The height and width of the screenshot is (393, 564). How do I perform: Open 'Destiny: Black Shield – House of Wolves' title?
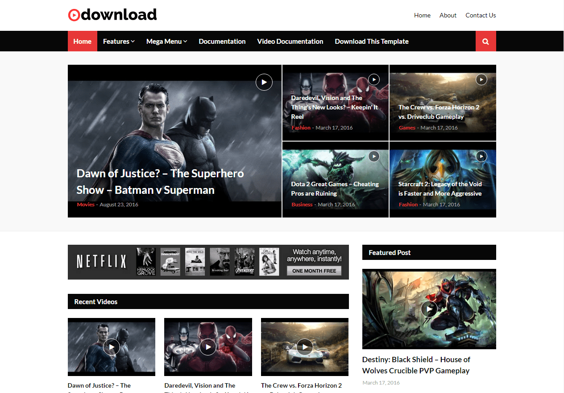[x=416, y=365]
